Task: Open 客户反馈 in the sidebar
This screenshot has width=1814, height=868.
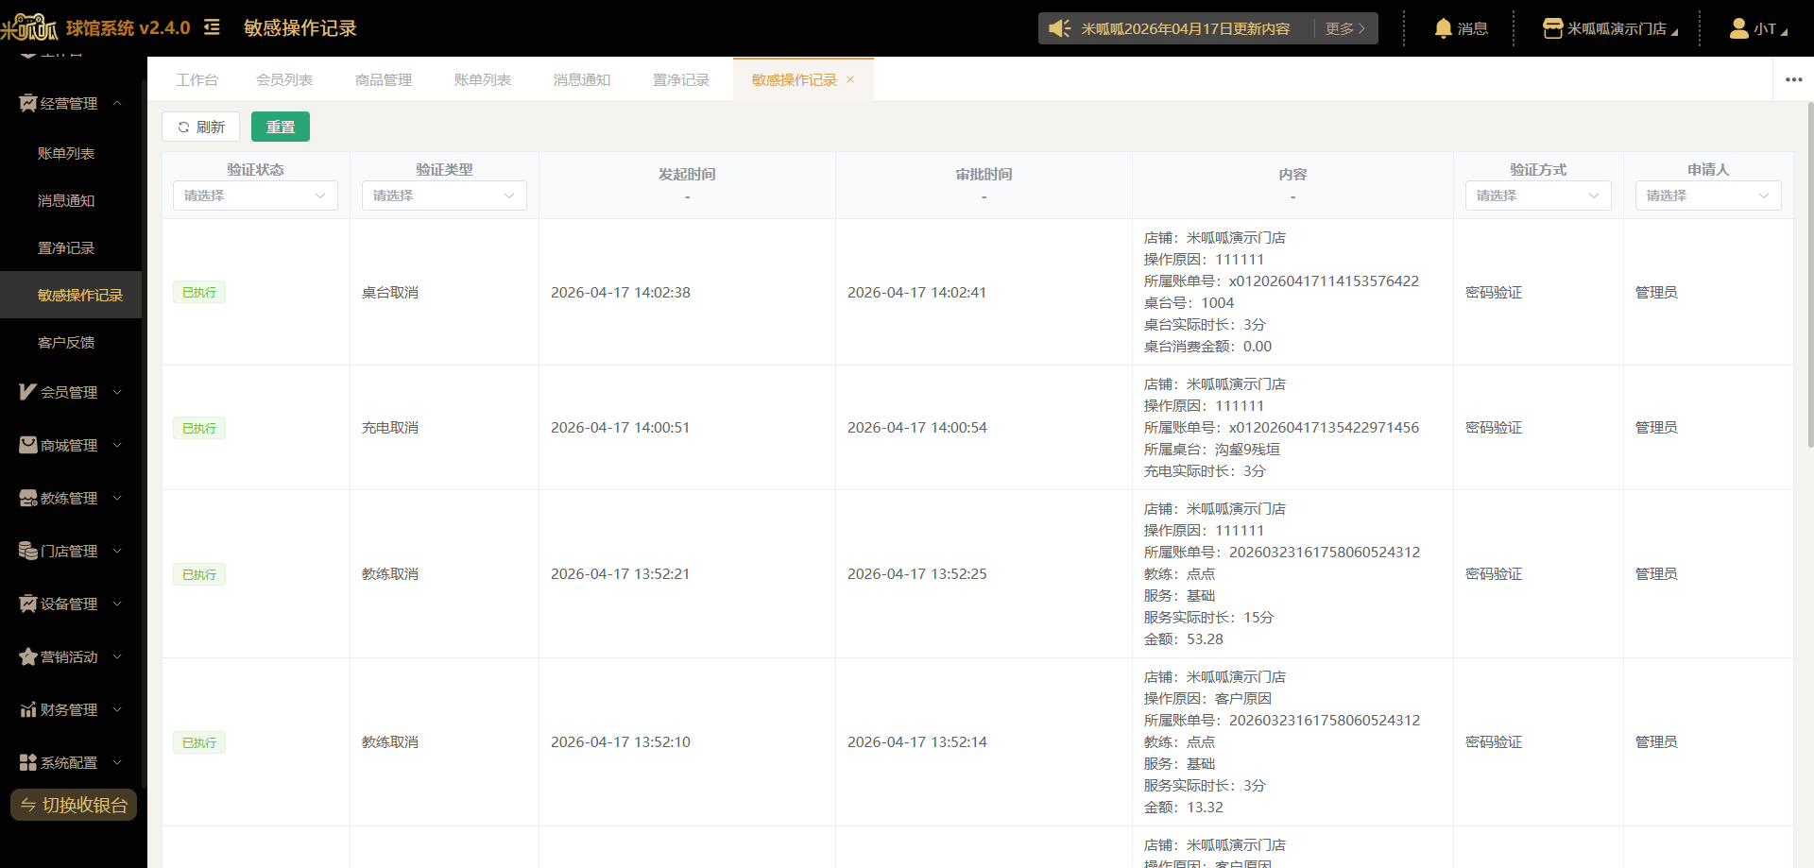Action: coord(71,342)
